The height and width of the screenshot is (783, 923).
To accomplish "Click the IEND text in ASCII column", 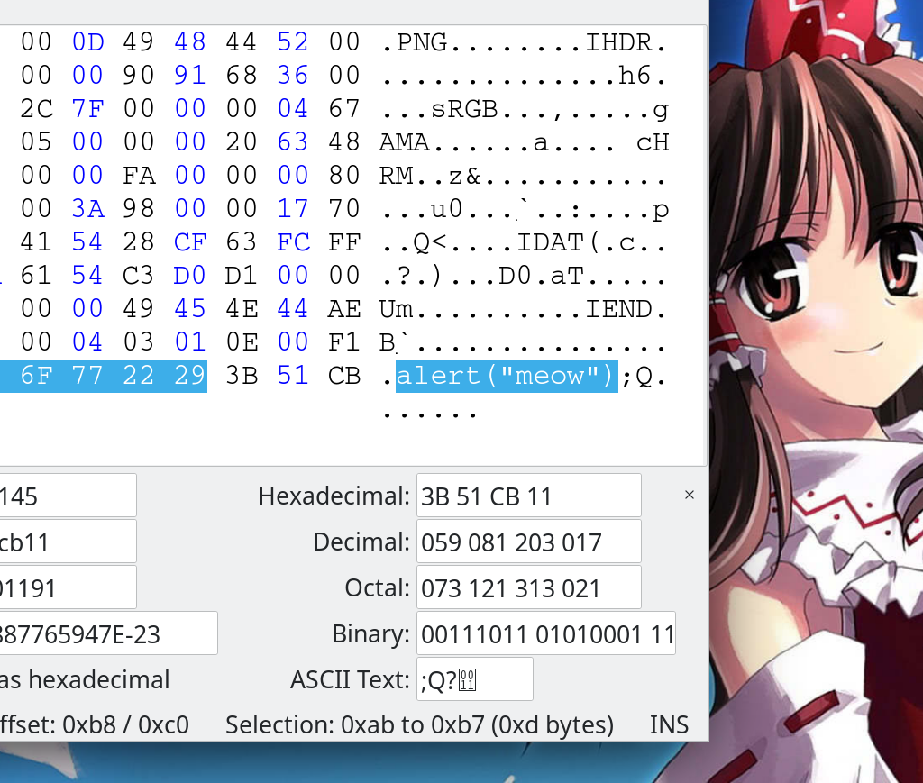I will [x=618, y=309].
